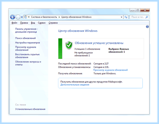Click 'Сегодня в 2:27' last search time
159x124 pixels.
point(101,64)
